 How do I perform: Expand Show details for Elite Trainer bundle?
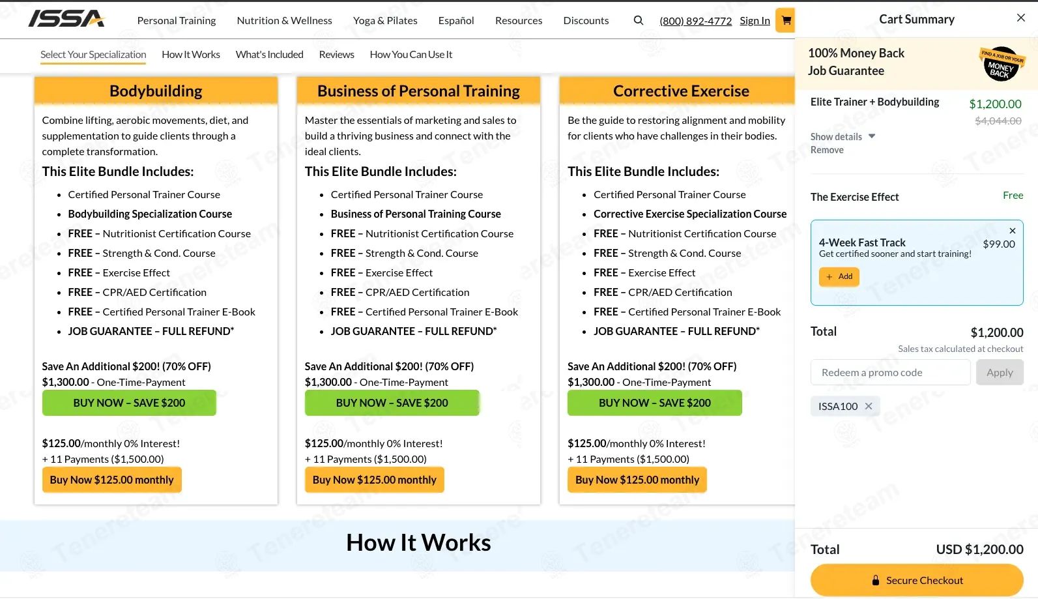point(843,137)
